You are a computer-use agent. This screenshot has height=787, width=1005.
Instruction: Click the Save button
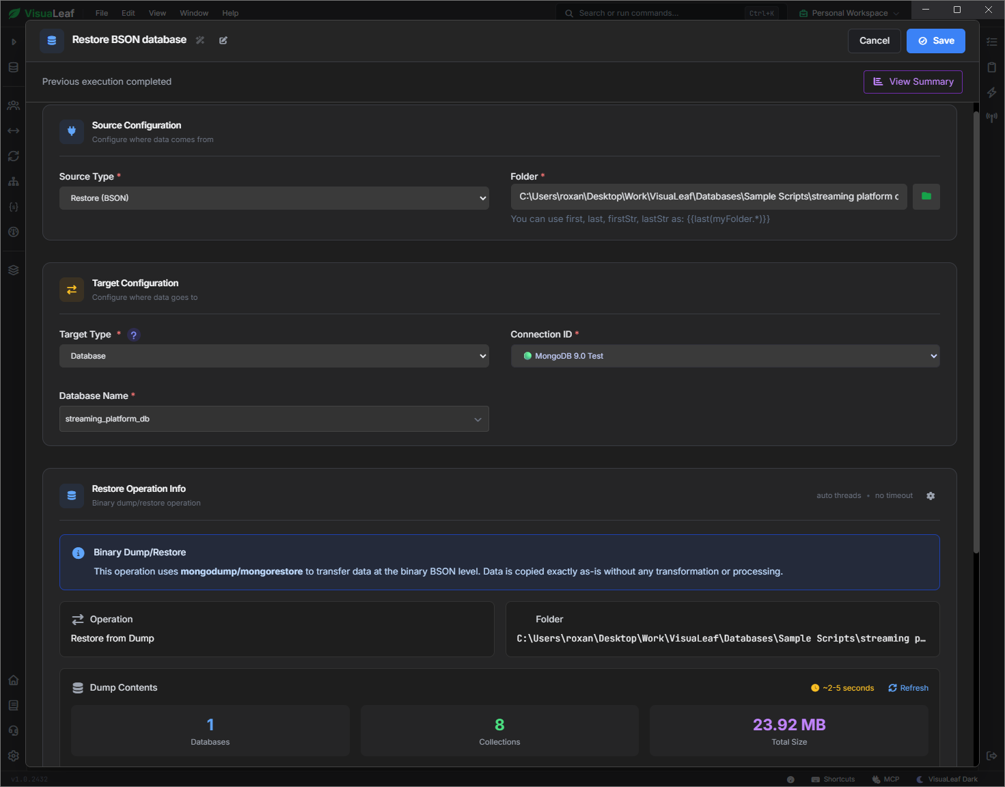(x=936, y=41)
